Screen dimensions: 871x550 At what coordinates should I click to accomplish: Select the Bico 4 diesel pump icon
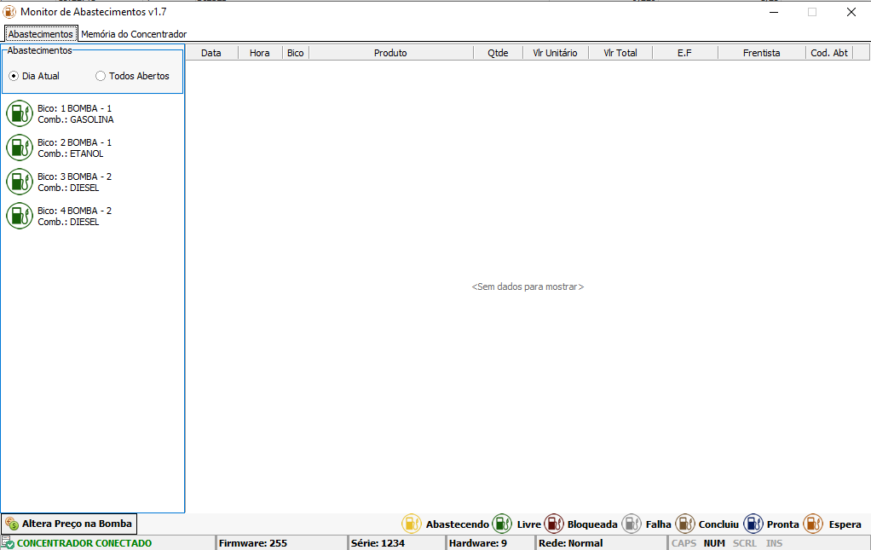point(19,216)
